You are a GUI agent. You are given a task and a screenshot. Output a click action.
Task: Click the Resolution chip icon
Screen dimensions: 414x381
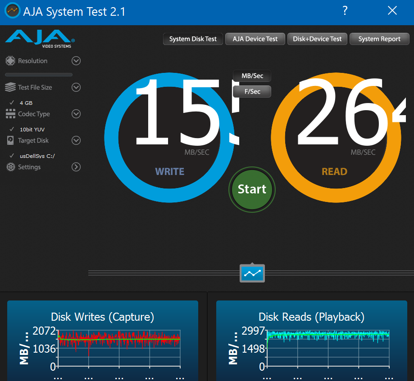click(x=10, y=61)
